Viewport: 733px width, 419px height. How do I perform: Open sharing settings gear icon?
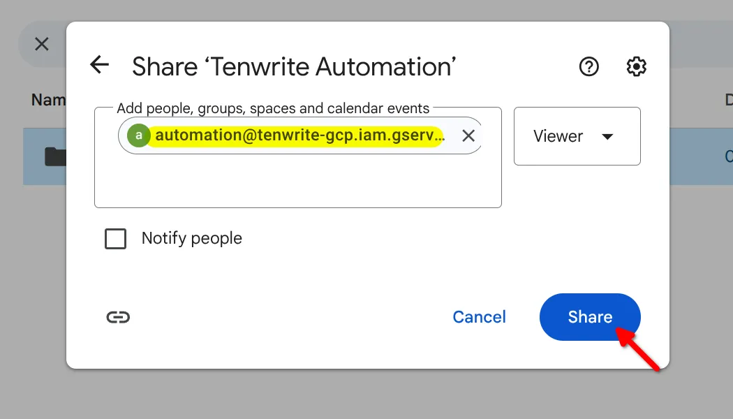click(636, 66)
